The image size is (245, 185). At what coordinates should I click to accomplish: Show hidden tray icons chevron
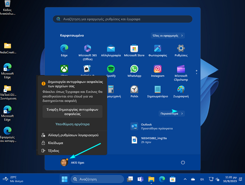pos(185,179)
